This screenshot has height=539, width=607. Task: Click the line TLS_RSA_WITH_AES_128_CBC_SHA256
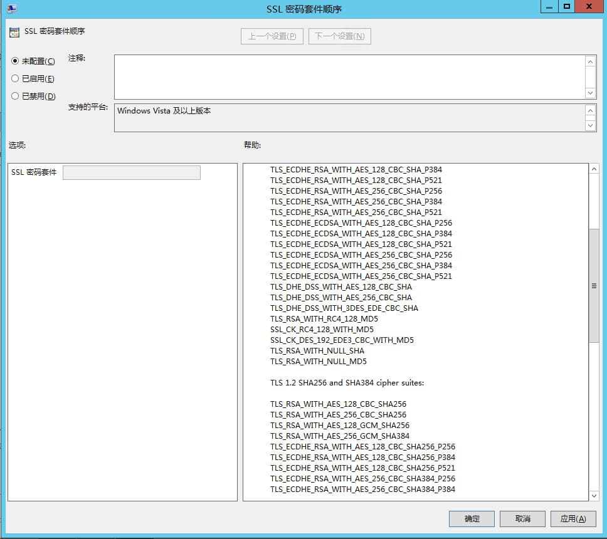339,404
